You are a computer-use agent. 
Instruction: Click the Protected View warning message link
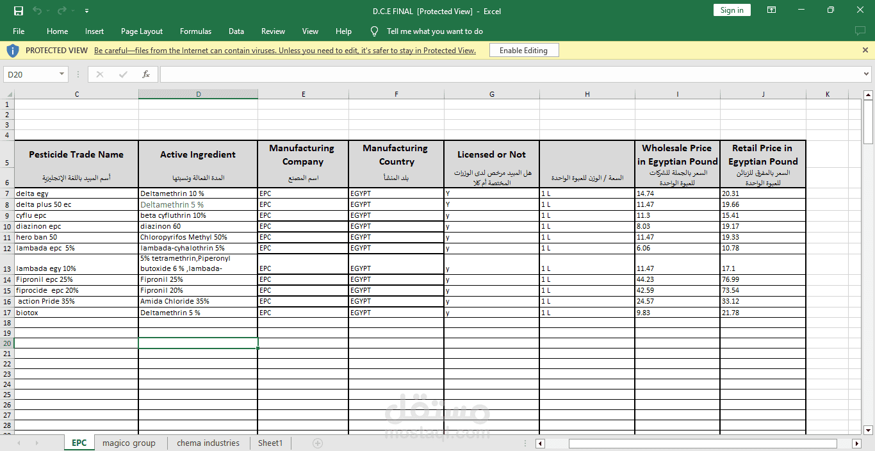click(x=285, y=51)
